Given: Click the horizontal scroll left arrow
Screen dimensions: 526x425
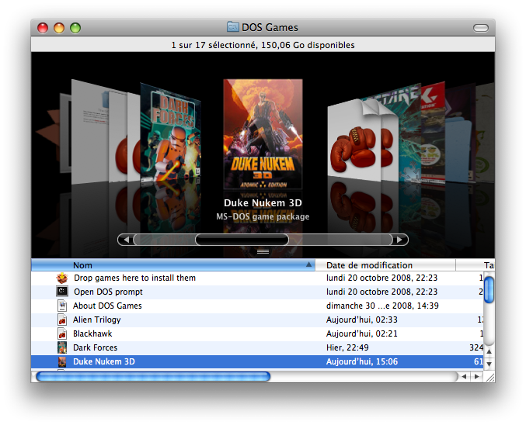Looking at the screenshot, I should tap(465, 376).
